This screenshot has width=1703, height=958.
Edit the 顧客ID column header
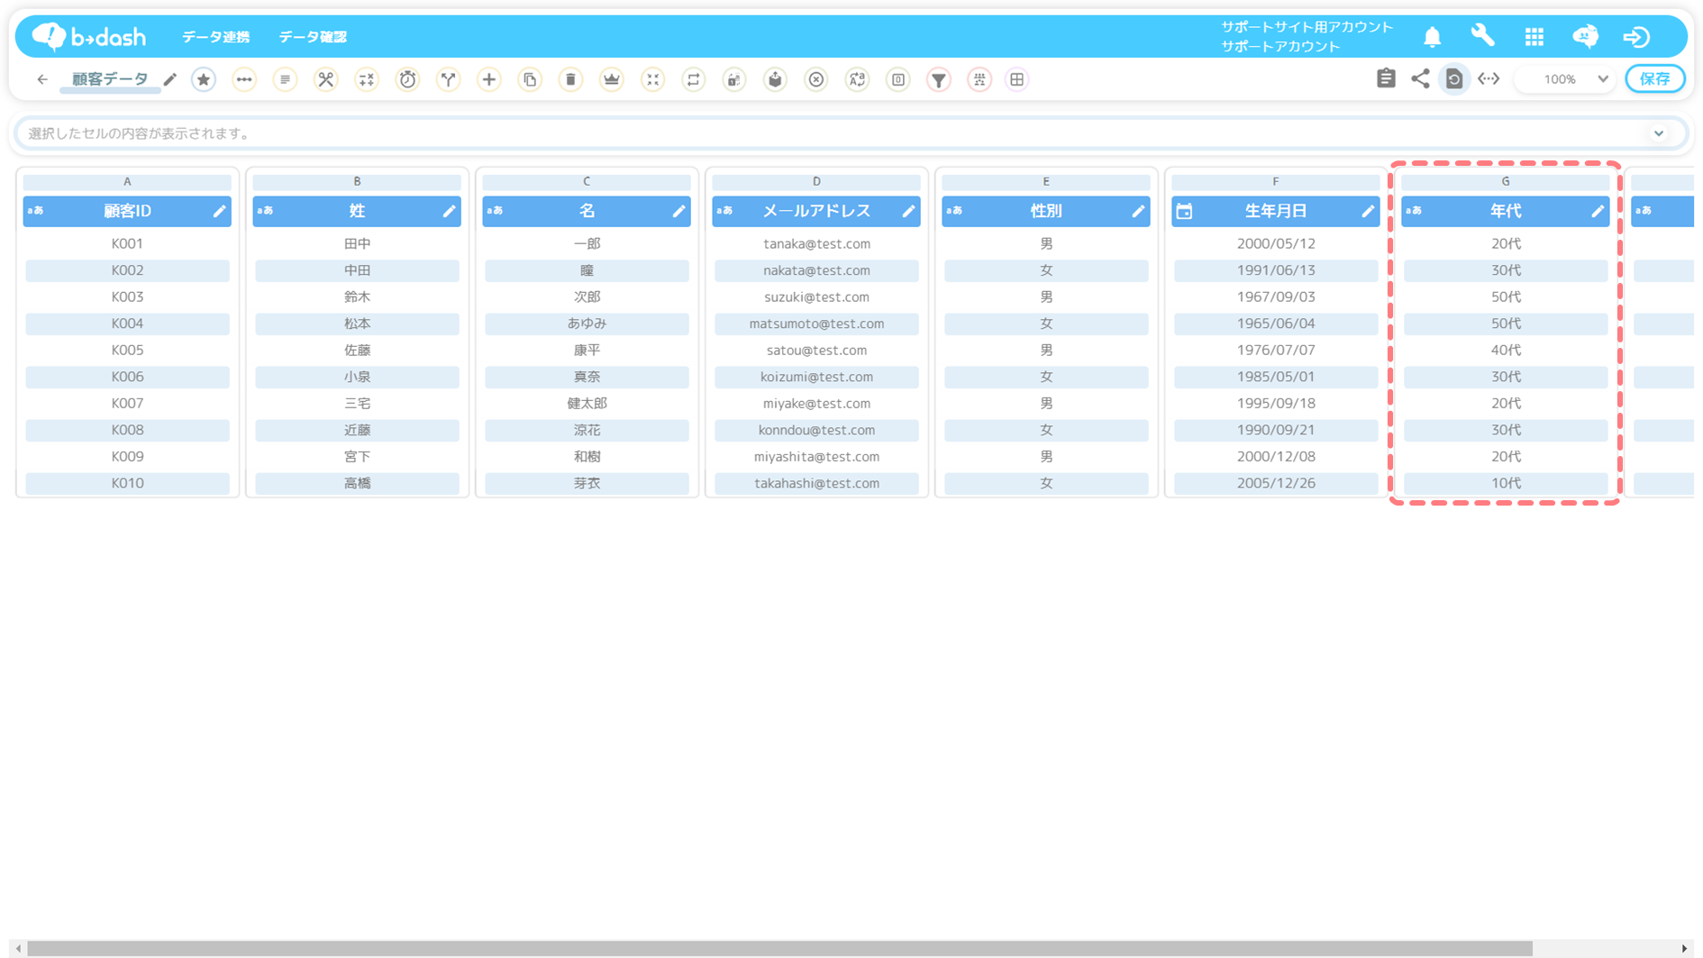pos(219,211)
